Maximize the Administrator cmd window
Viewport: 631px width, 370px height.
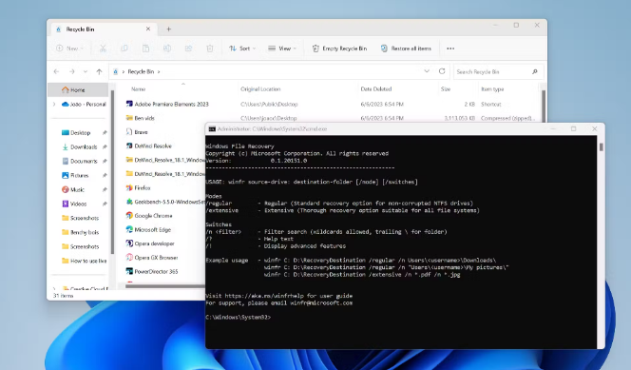click(573, 128)
